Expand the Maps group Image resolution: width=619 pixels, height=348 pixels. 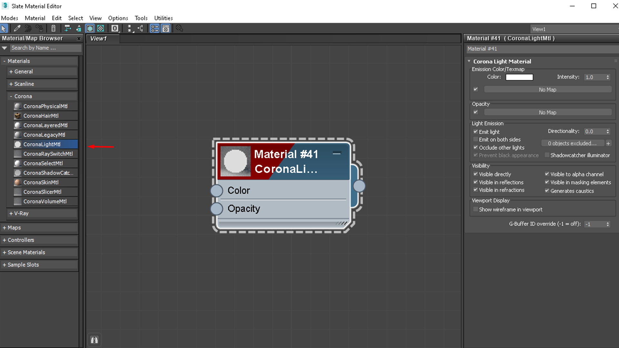point(39,227)
